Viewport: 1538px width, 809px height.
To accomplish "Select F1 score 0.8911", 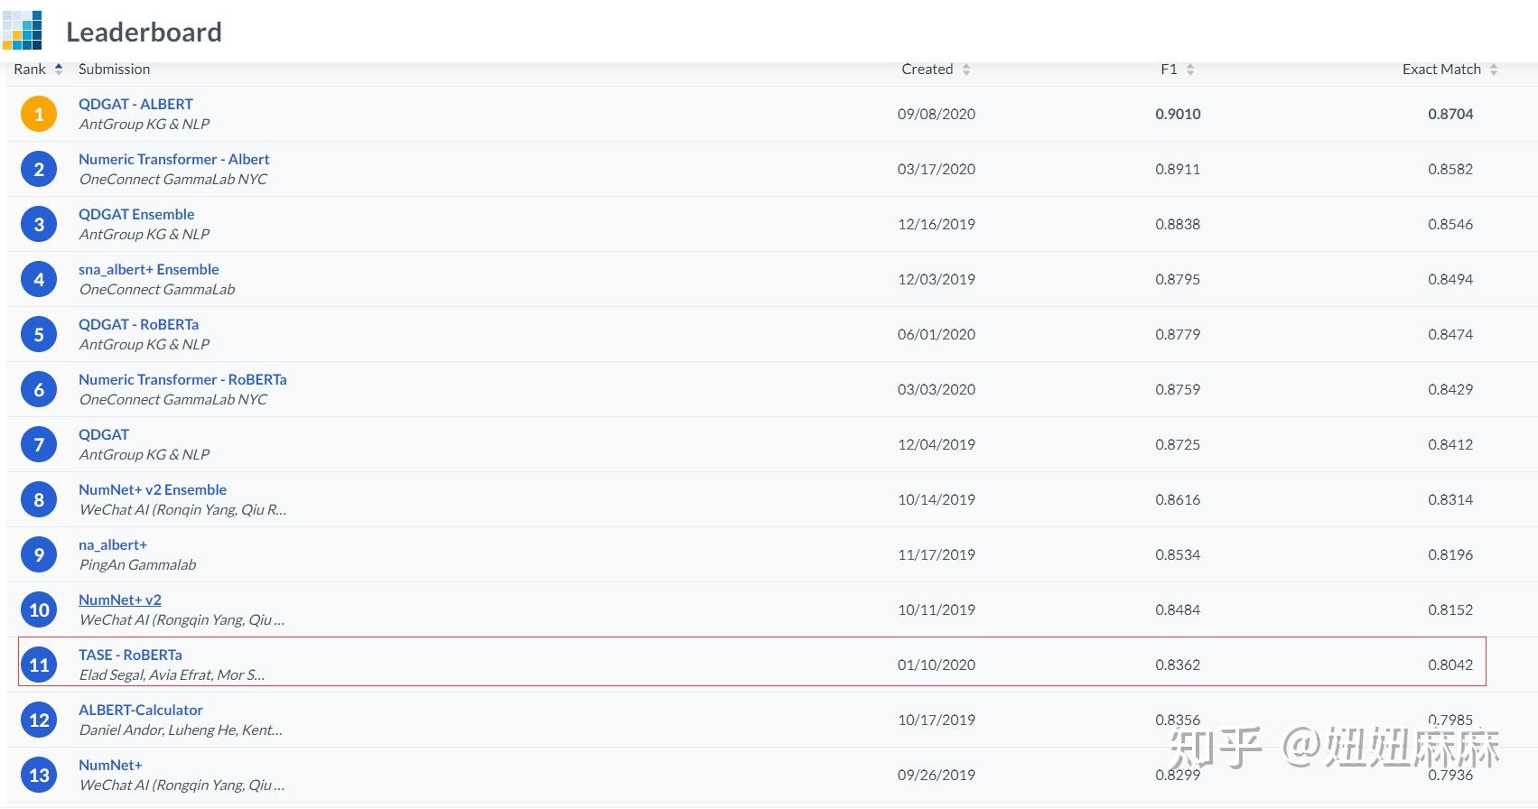I will pos(1178,169).
